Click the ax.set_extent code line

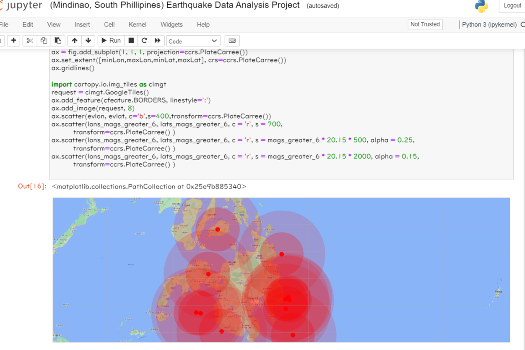(169, 60)
